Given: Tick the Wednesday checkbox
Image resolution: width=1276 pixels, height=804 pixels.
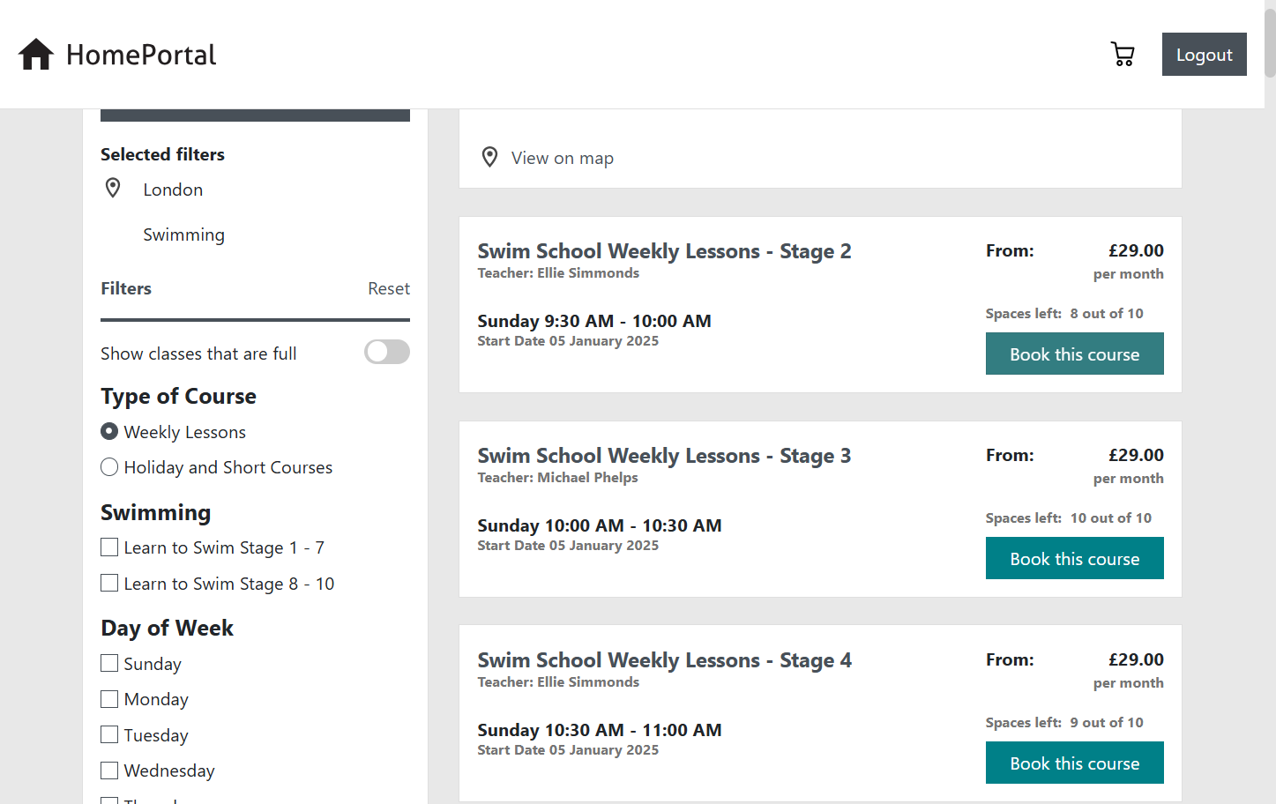Looking at the screenshot, I should (109, 770).
